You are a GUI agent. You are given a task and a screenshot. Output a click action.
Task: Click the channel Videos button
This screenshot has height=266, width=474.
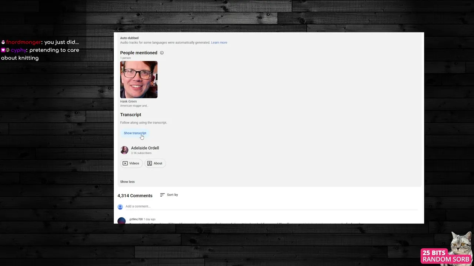tap(131, 163)
